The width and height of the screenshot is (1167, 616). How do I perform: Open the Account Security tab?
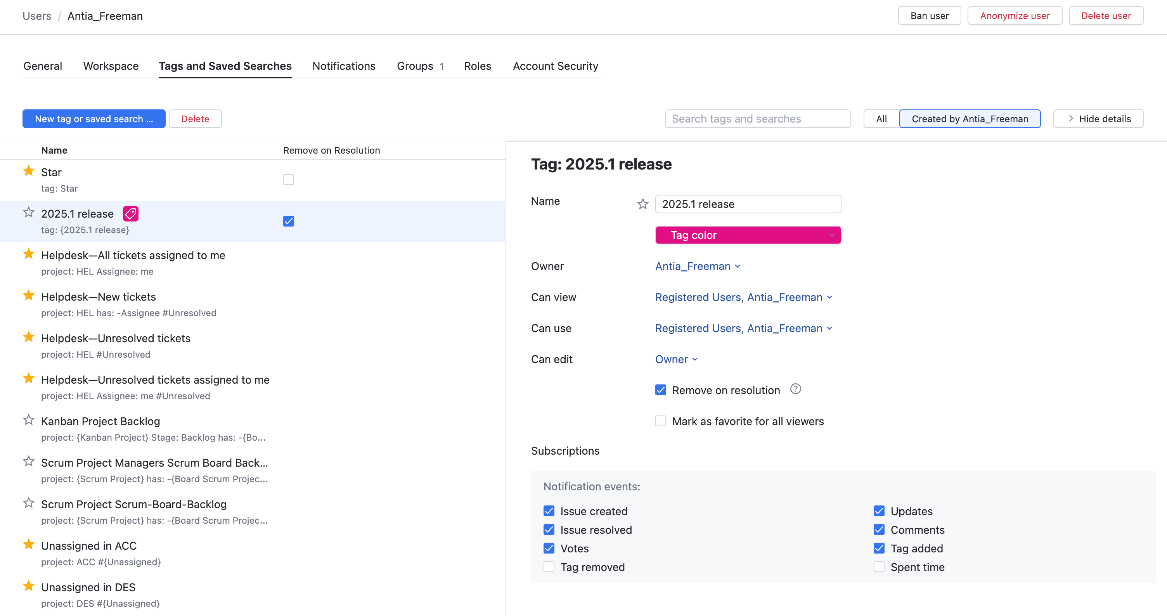pyautogui.click(x=555, y=66)
